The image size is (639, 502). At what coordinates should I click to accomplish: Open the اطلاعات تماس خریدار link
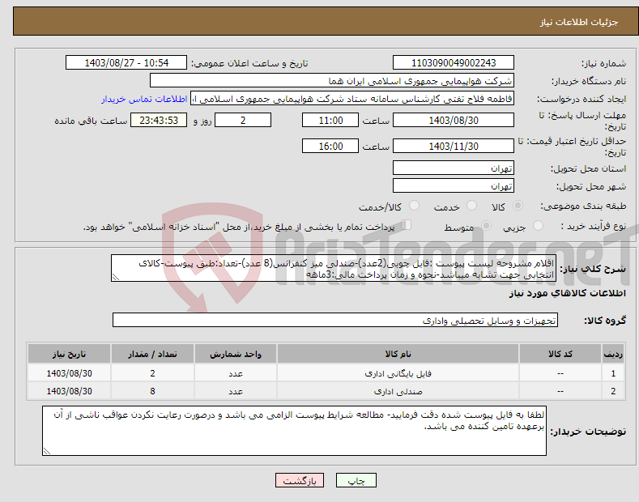pos(144,99)
